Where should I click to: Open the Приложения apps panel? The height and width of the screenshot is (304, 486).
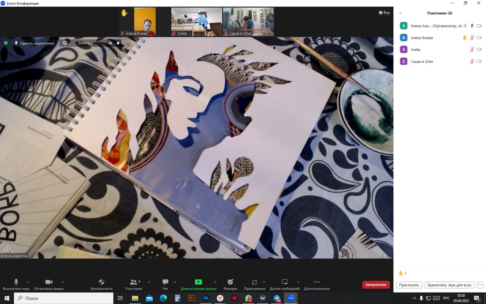pos(254,284)
